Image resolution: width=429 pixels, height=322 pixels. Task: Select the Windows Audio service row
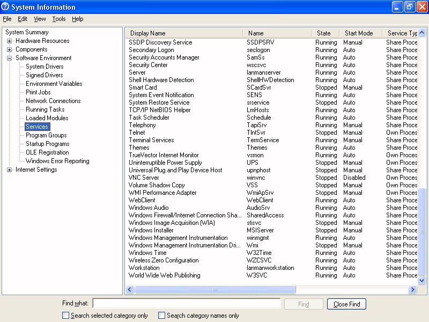tap(149, 208)
